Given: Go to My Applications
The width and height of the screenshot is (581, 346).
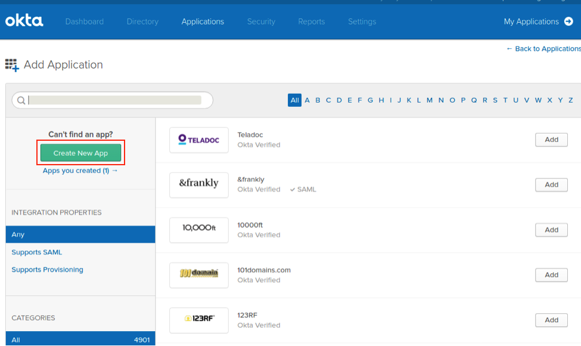Looking at the screenshot, I should (532, 21).
